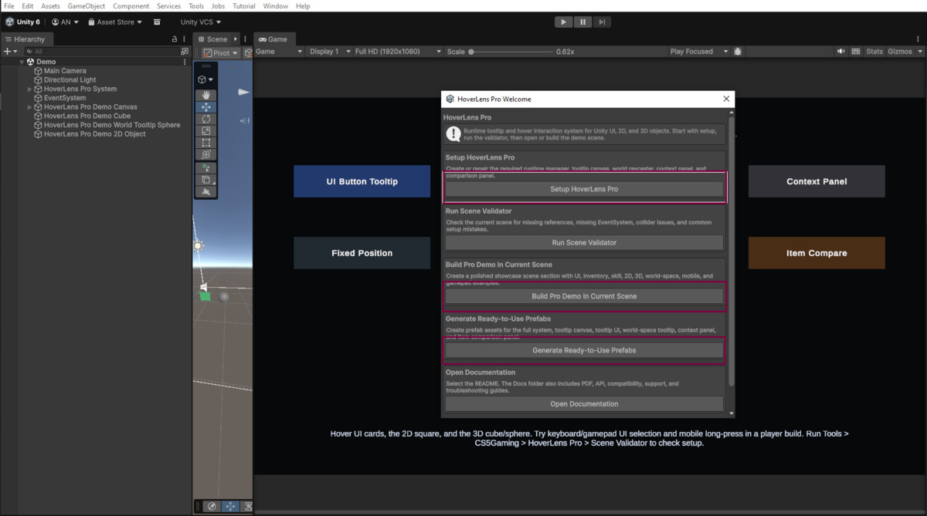Toggle the shortcuts keyboard icon in Game view
Screen dimensions: 927x516
pos(856,52)
